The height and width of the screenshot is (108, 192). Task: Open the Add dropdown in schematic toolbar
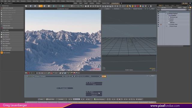(x=94, y=76)
